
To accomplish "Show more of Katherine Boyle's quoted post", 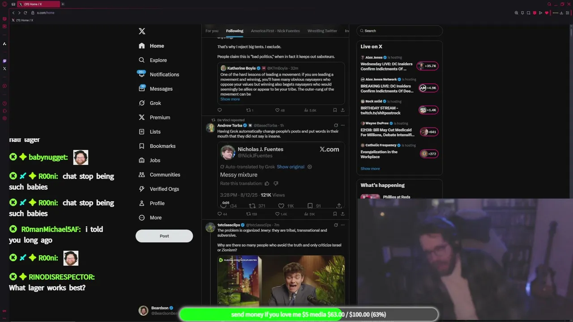I will [230, 99].
